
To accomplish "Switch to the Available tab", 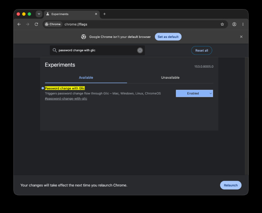I will click(86, 78).
